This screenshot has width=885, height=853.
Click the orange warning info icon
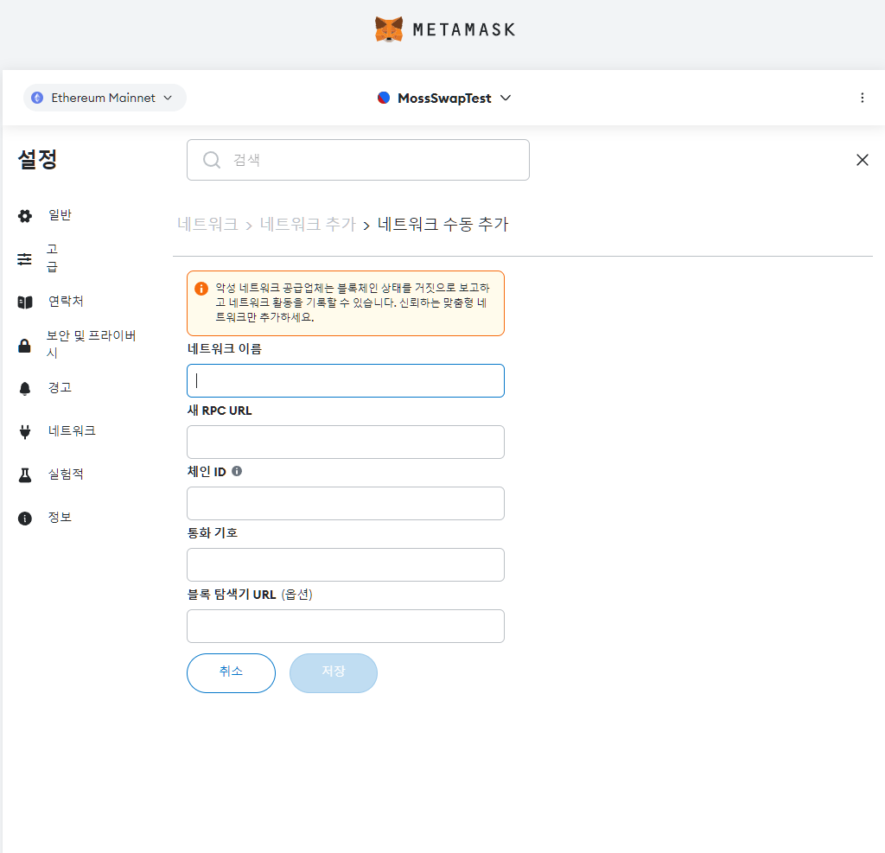pos(201,289)
